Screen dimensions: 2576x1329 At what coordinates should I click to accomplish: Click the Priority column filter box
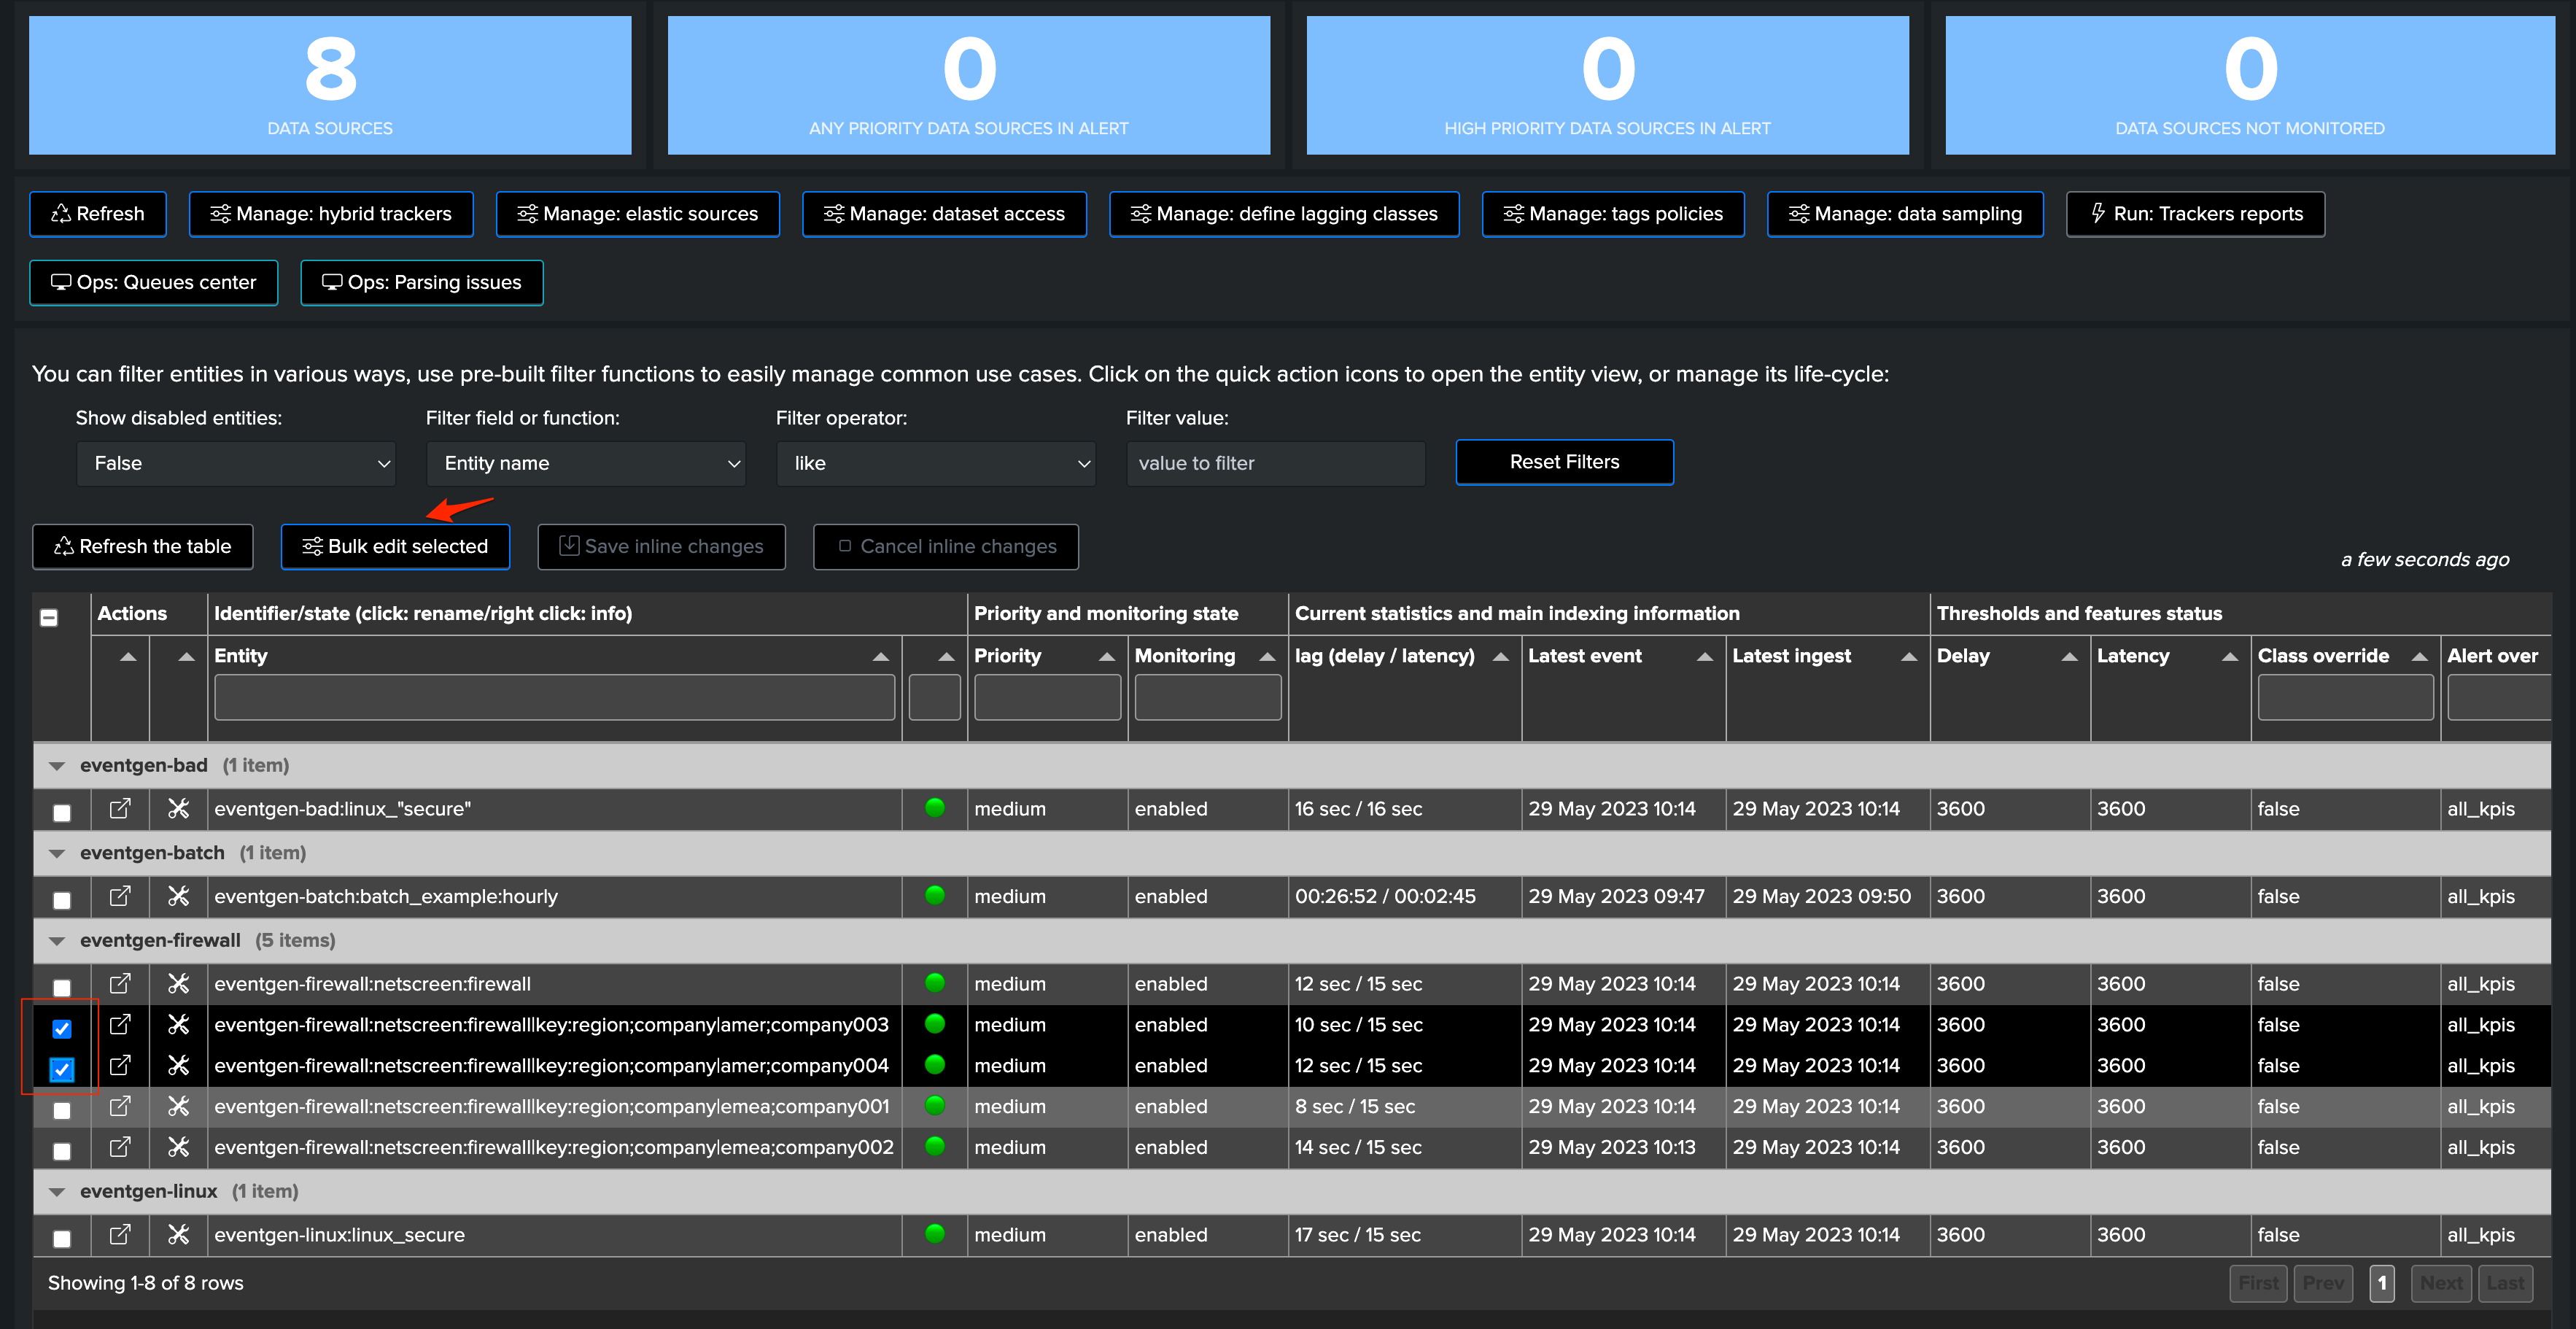pos(1047,698)
